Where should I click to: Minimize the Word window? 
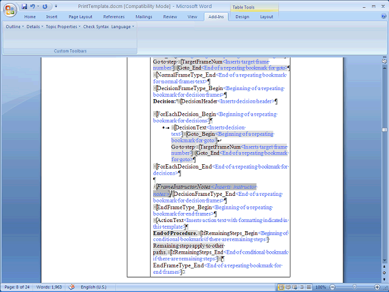[364, 7]
